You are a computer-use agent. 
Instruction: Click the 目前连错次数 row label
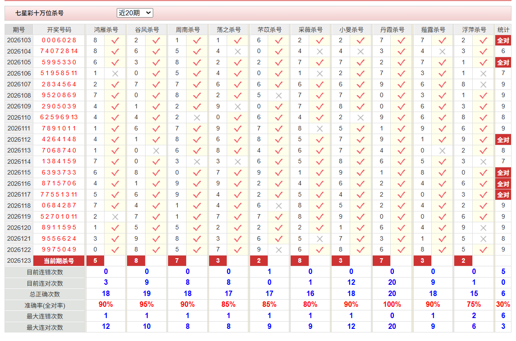pos(45,272)
